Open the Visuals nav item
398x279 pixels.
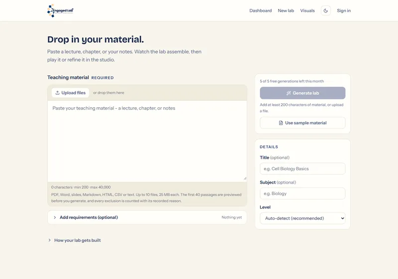pyautogui.click(x=307, y=10)
